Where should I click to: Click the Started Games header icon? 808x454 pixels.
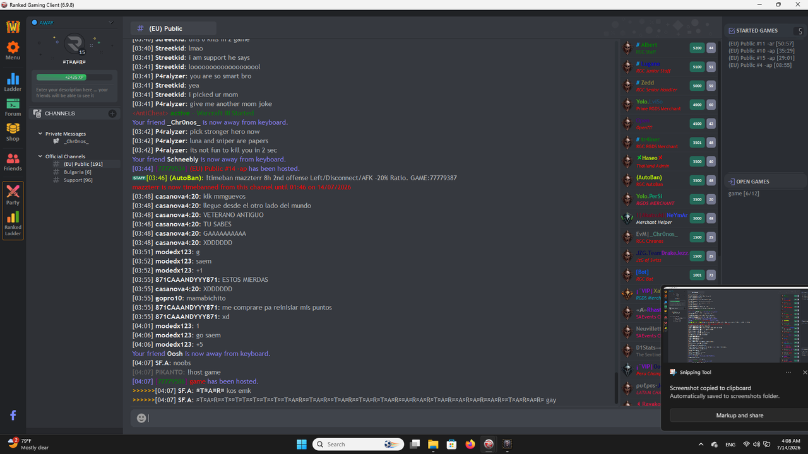(x=732, y=30)
